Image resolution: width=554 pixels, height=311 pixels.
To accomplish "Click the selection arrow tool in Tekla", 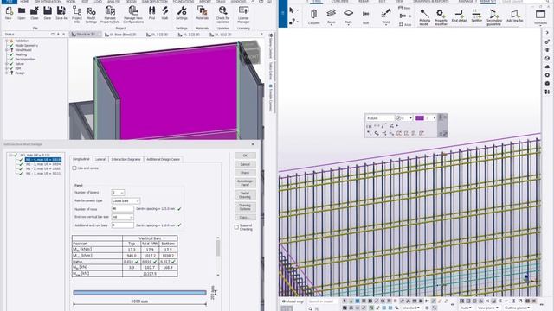I will pos(292,10).
